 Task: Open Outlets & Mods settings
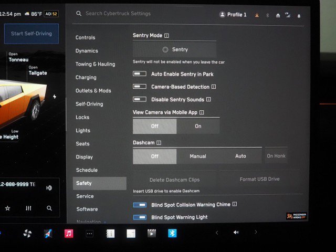(x=93, y=91)
